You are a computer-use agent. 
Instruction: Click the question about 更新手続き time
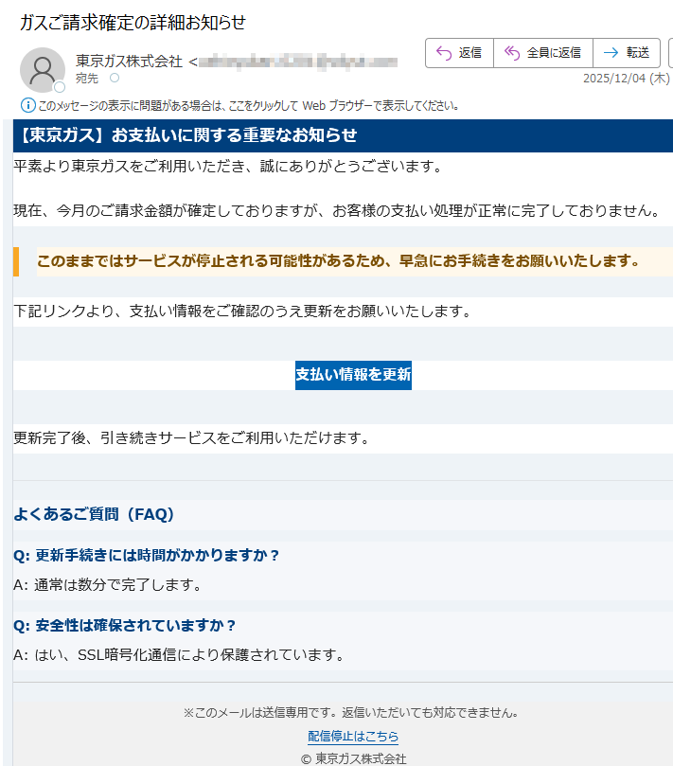(147, 556)
